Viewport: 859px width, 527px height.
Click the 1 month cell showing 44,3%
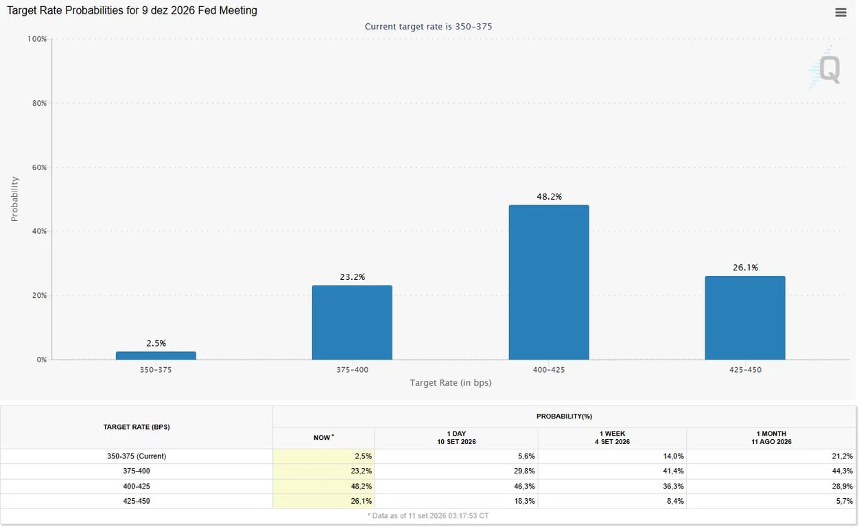tap(771, 471)
